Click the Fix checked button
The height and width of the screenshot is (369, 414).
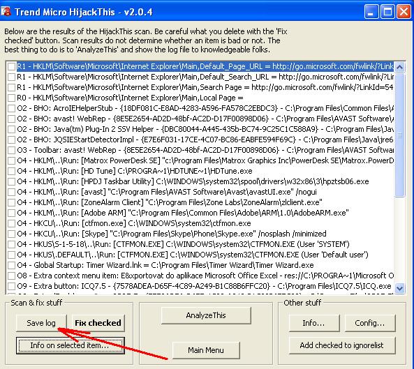click(98, 323)
